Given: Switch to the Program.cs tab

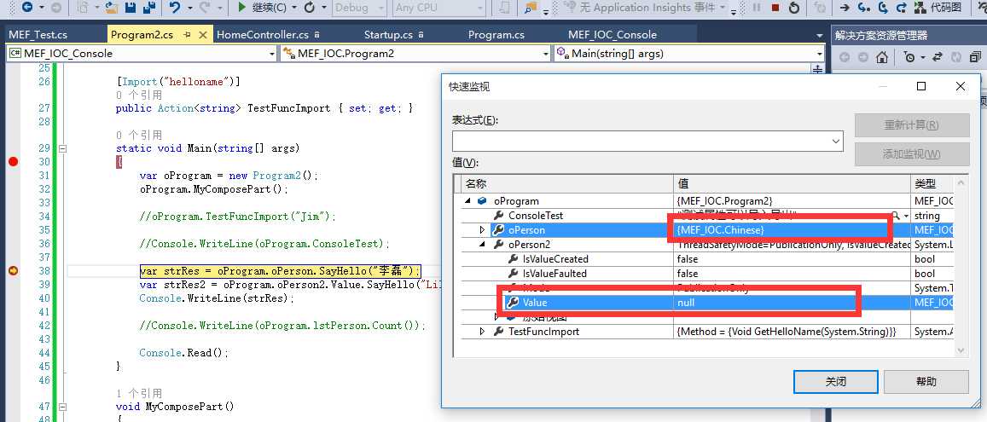Looking at the screenshot, I should pos(496,35).
